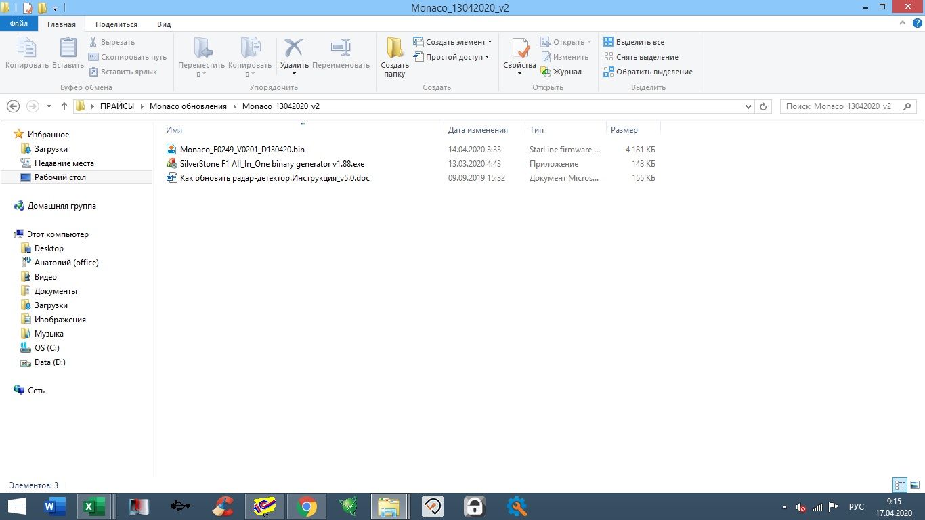925x520 pixels.
Task: Click ПРАЙСЫ in the address path
Action: (117, 106)
